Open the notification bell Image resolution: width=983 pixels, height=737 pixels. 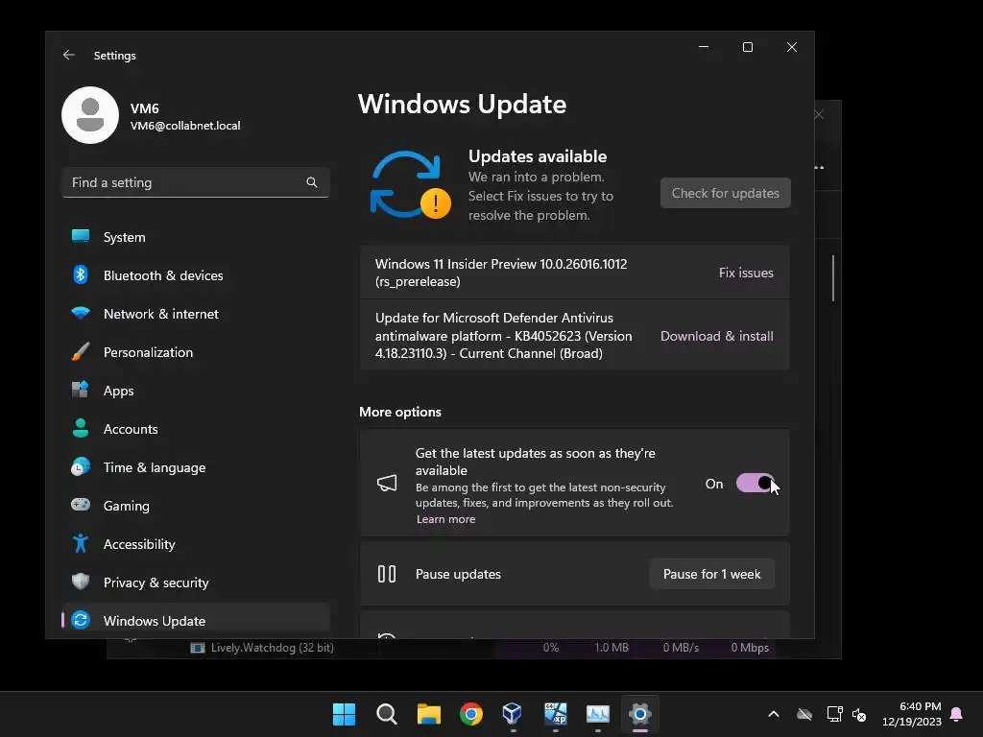click(x=956, y=714)
